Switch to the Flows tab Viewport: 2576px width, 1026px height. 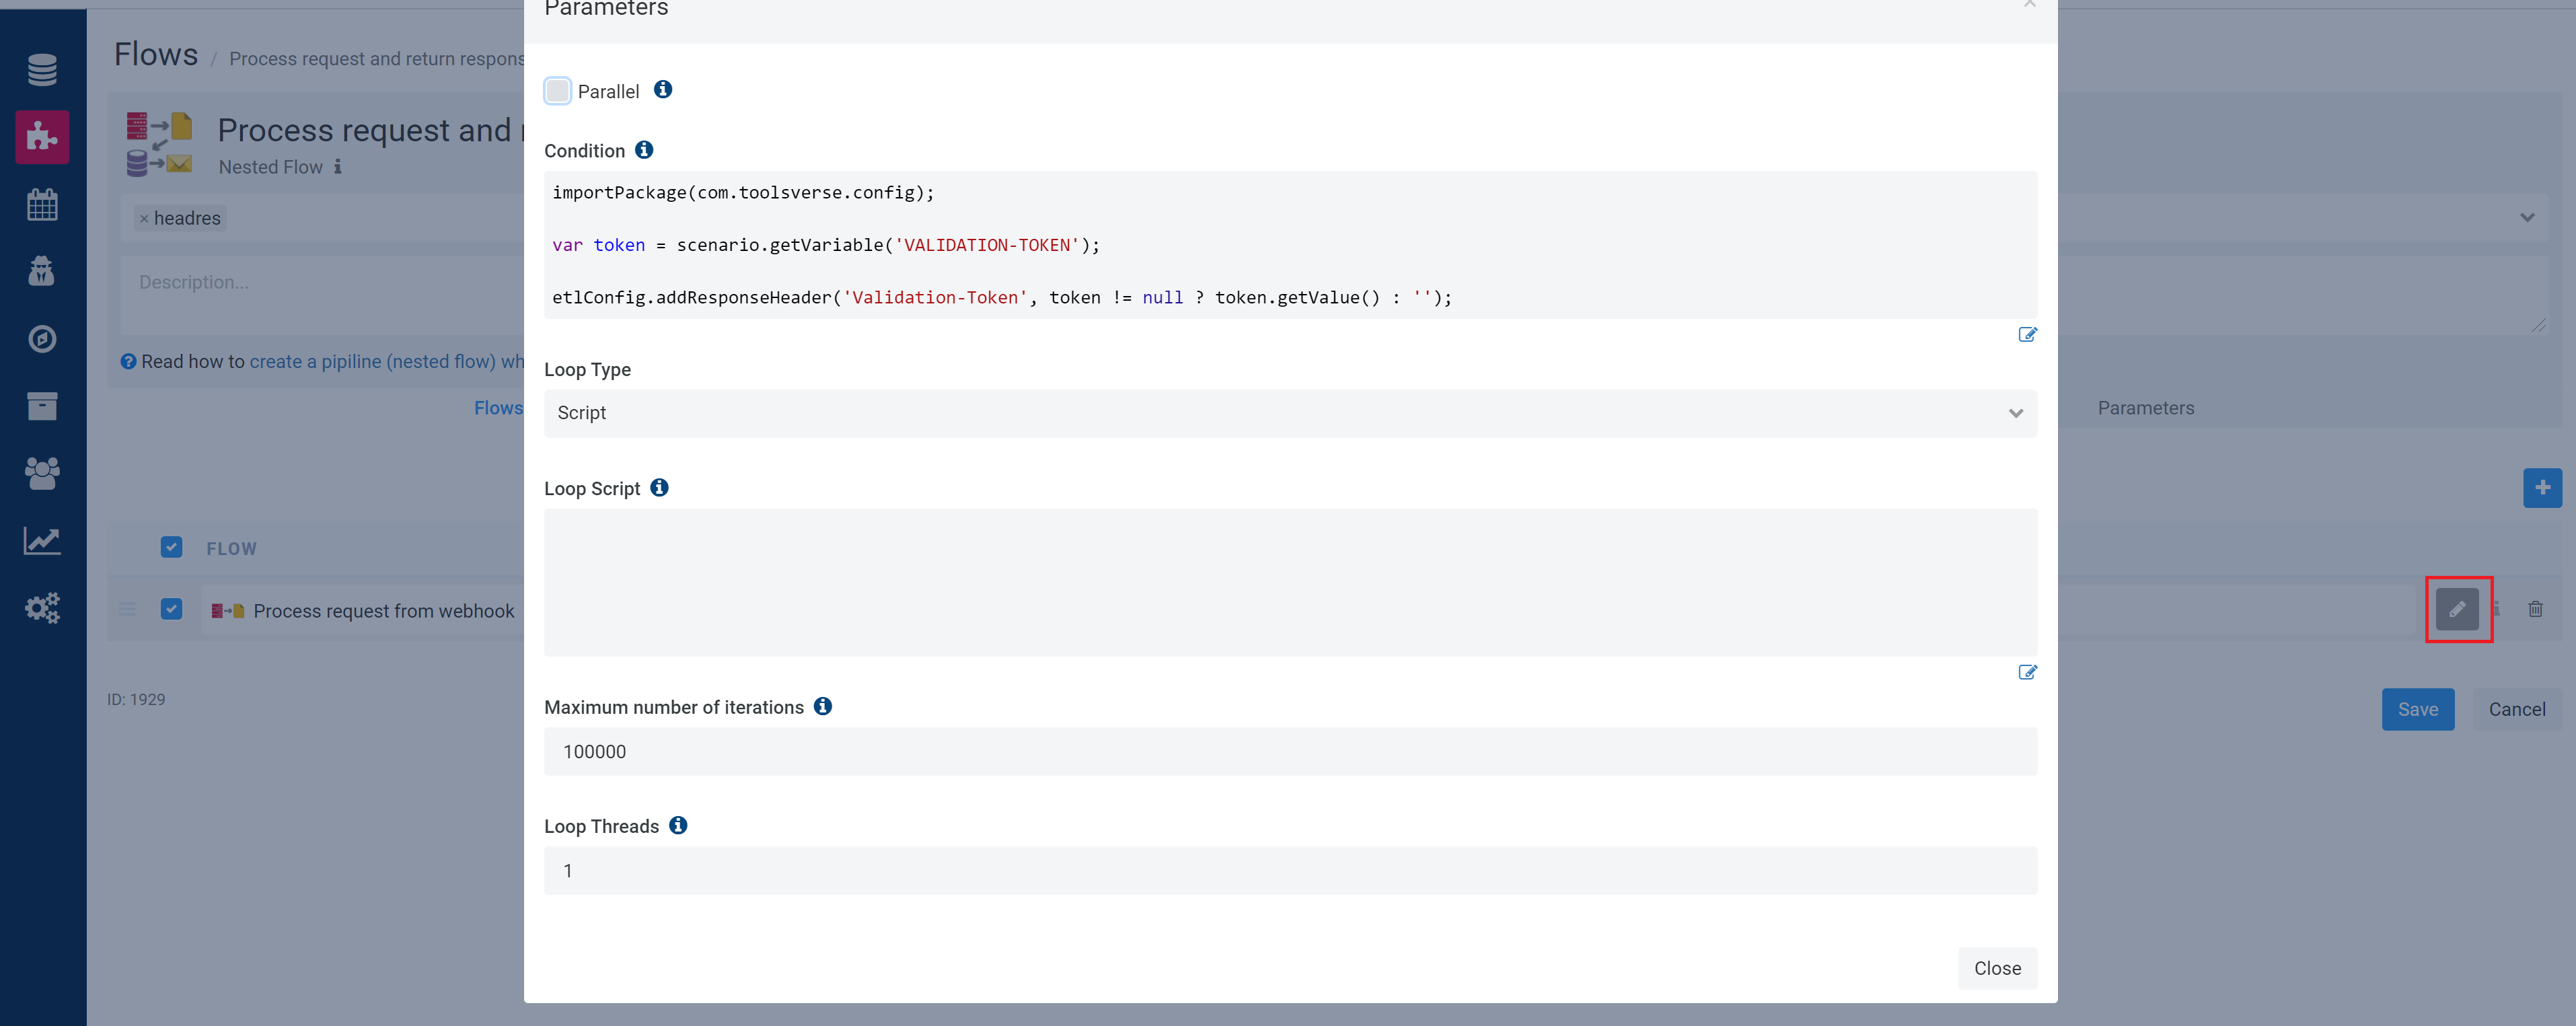498,408
